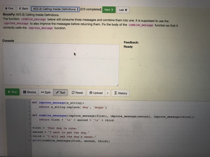Screen dimensions: 210x157
Task: Click the refresh icon on Reset button
Action: 73,92
